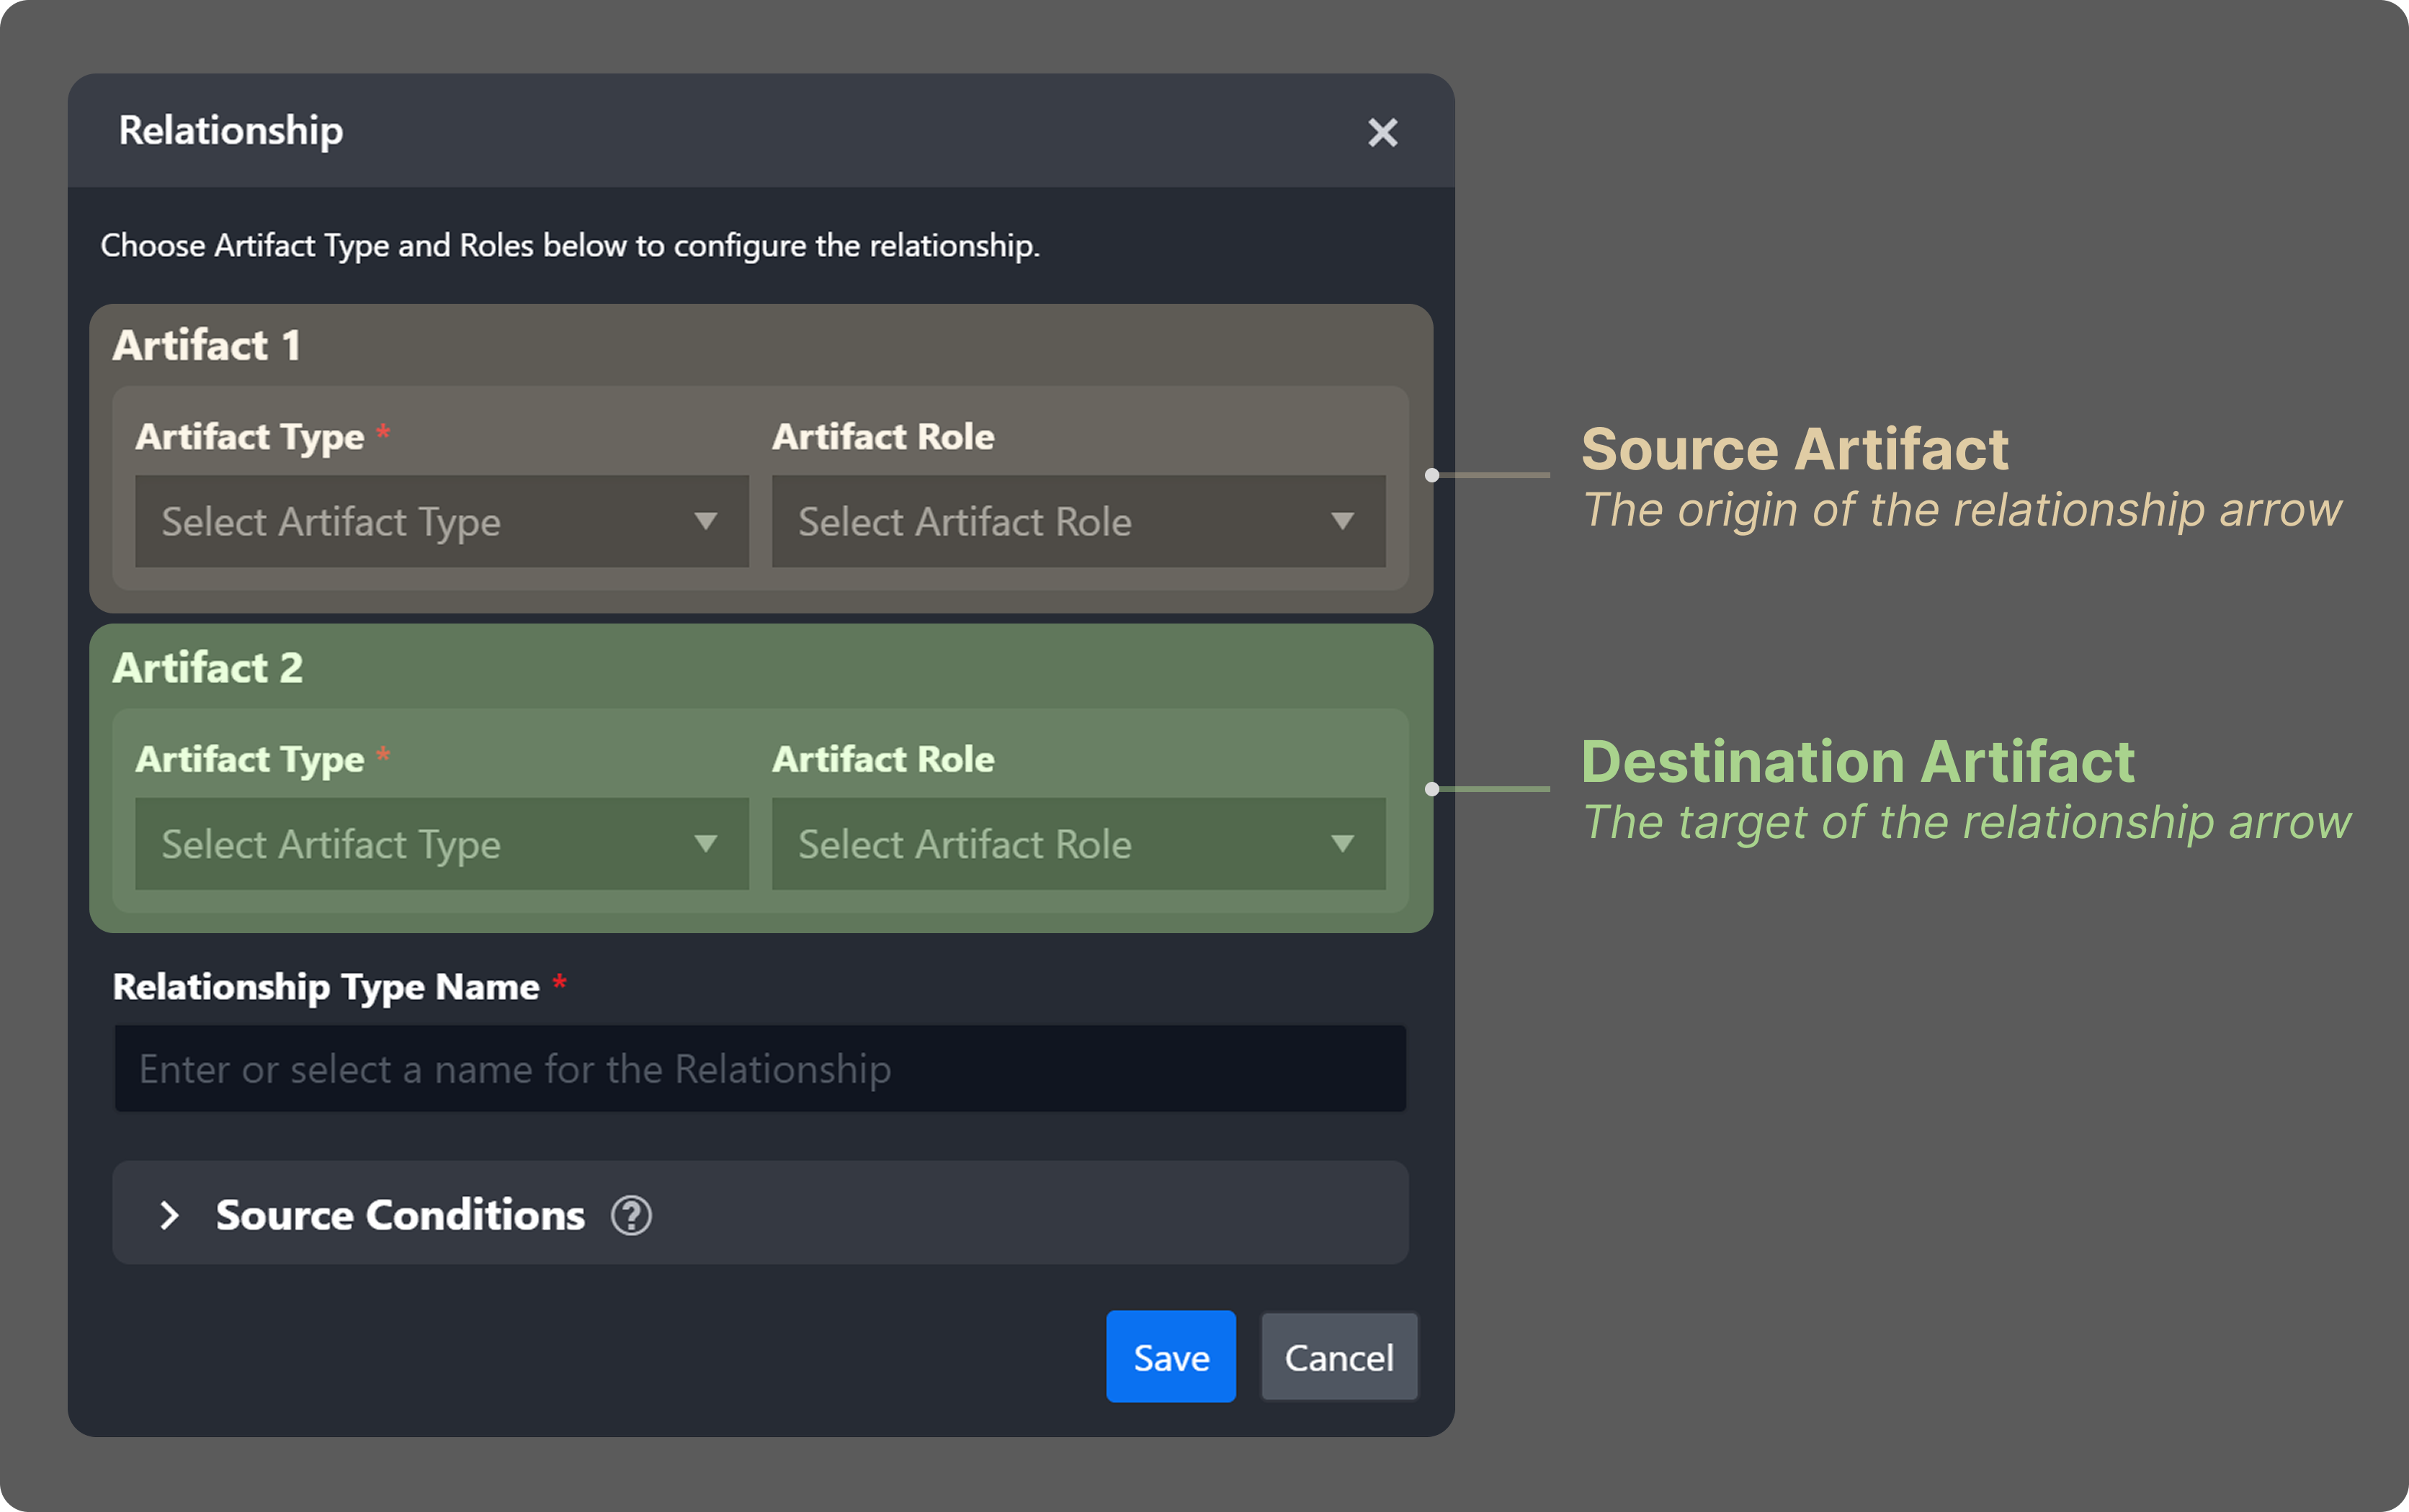Expand Source Conditions using the chevron arrow
Image resolution: width=2409 pixels, height=1512 pixels.
click(x=169, y=1216)
